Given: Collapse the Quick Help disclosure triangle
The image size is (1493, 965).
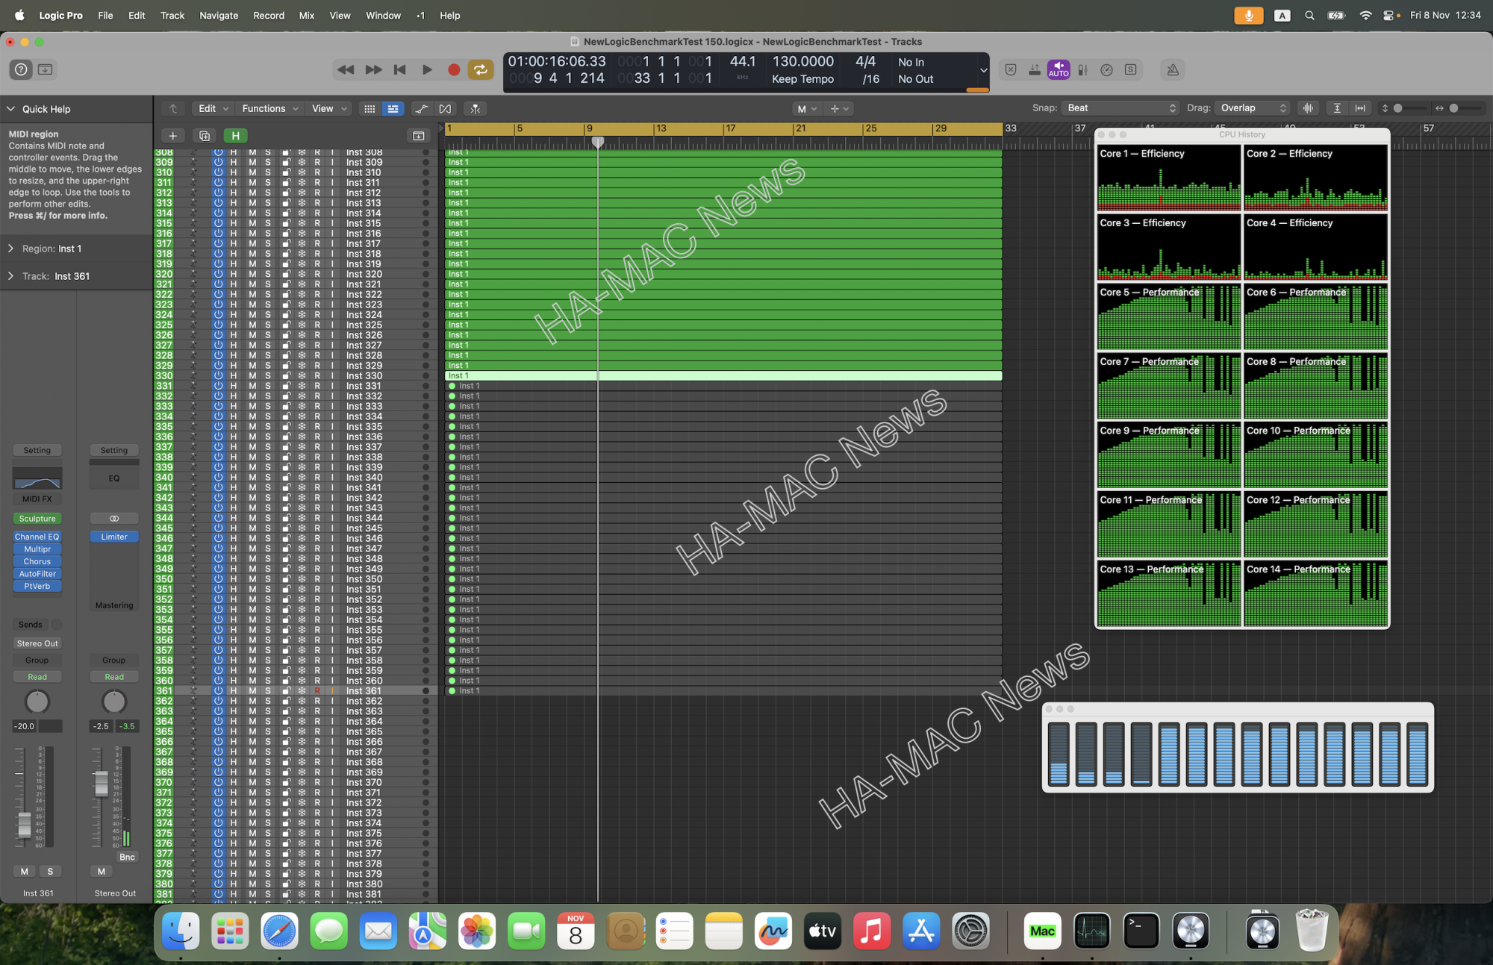Looking at the screenshot, I should 10,108.
